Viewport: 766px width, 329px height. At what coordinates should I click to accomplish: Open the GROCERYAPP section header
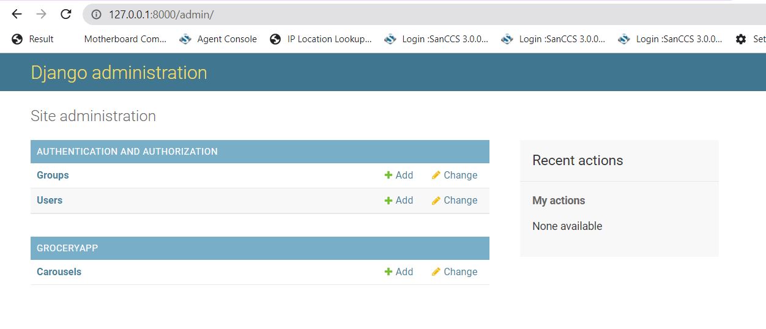pos(67,248)
